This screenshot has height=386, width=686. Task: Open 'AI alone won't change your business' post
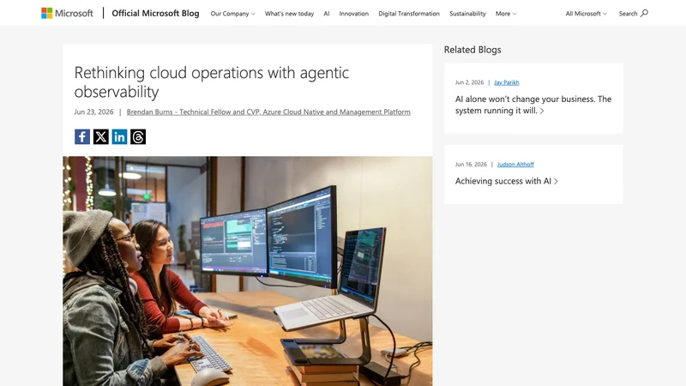(533, 105)
